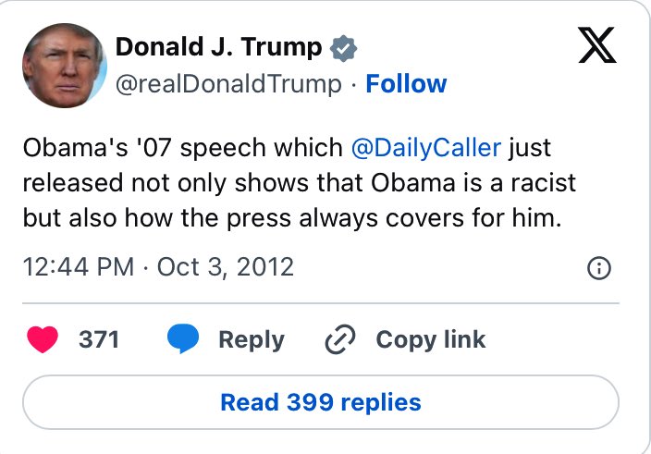Click the chain link copy icon
Image resolution: width=651 pixels, height=454 pixels.
[x=341, y=339]
